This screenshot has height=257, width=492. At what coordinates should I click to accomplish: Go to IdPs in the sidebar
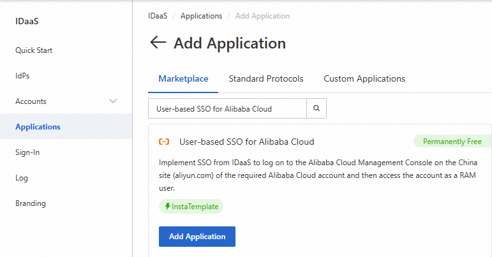click(x=22, y=76)
